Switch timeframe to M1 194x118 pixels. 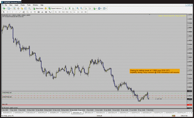56,12
